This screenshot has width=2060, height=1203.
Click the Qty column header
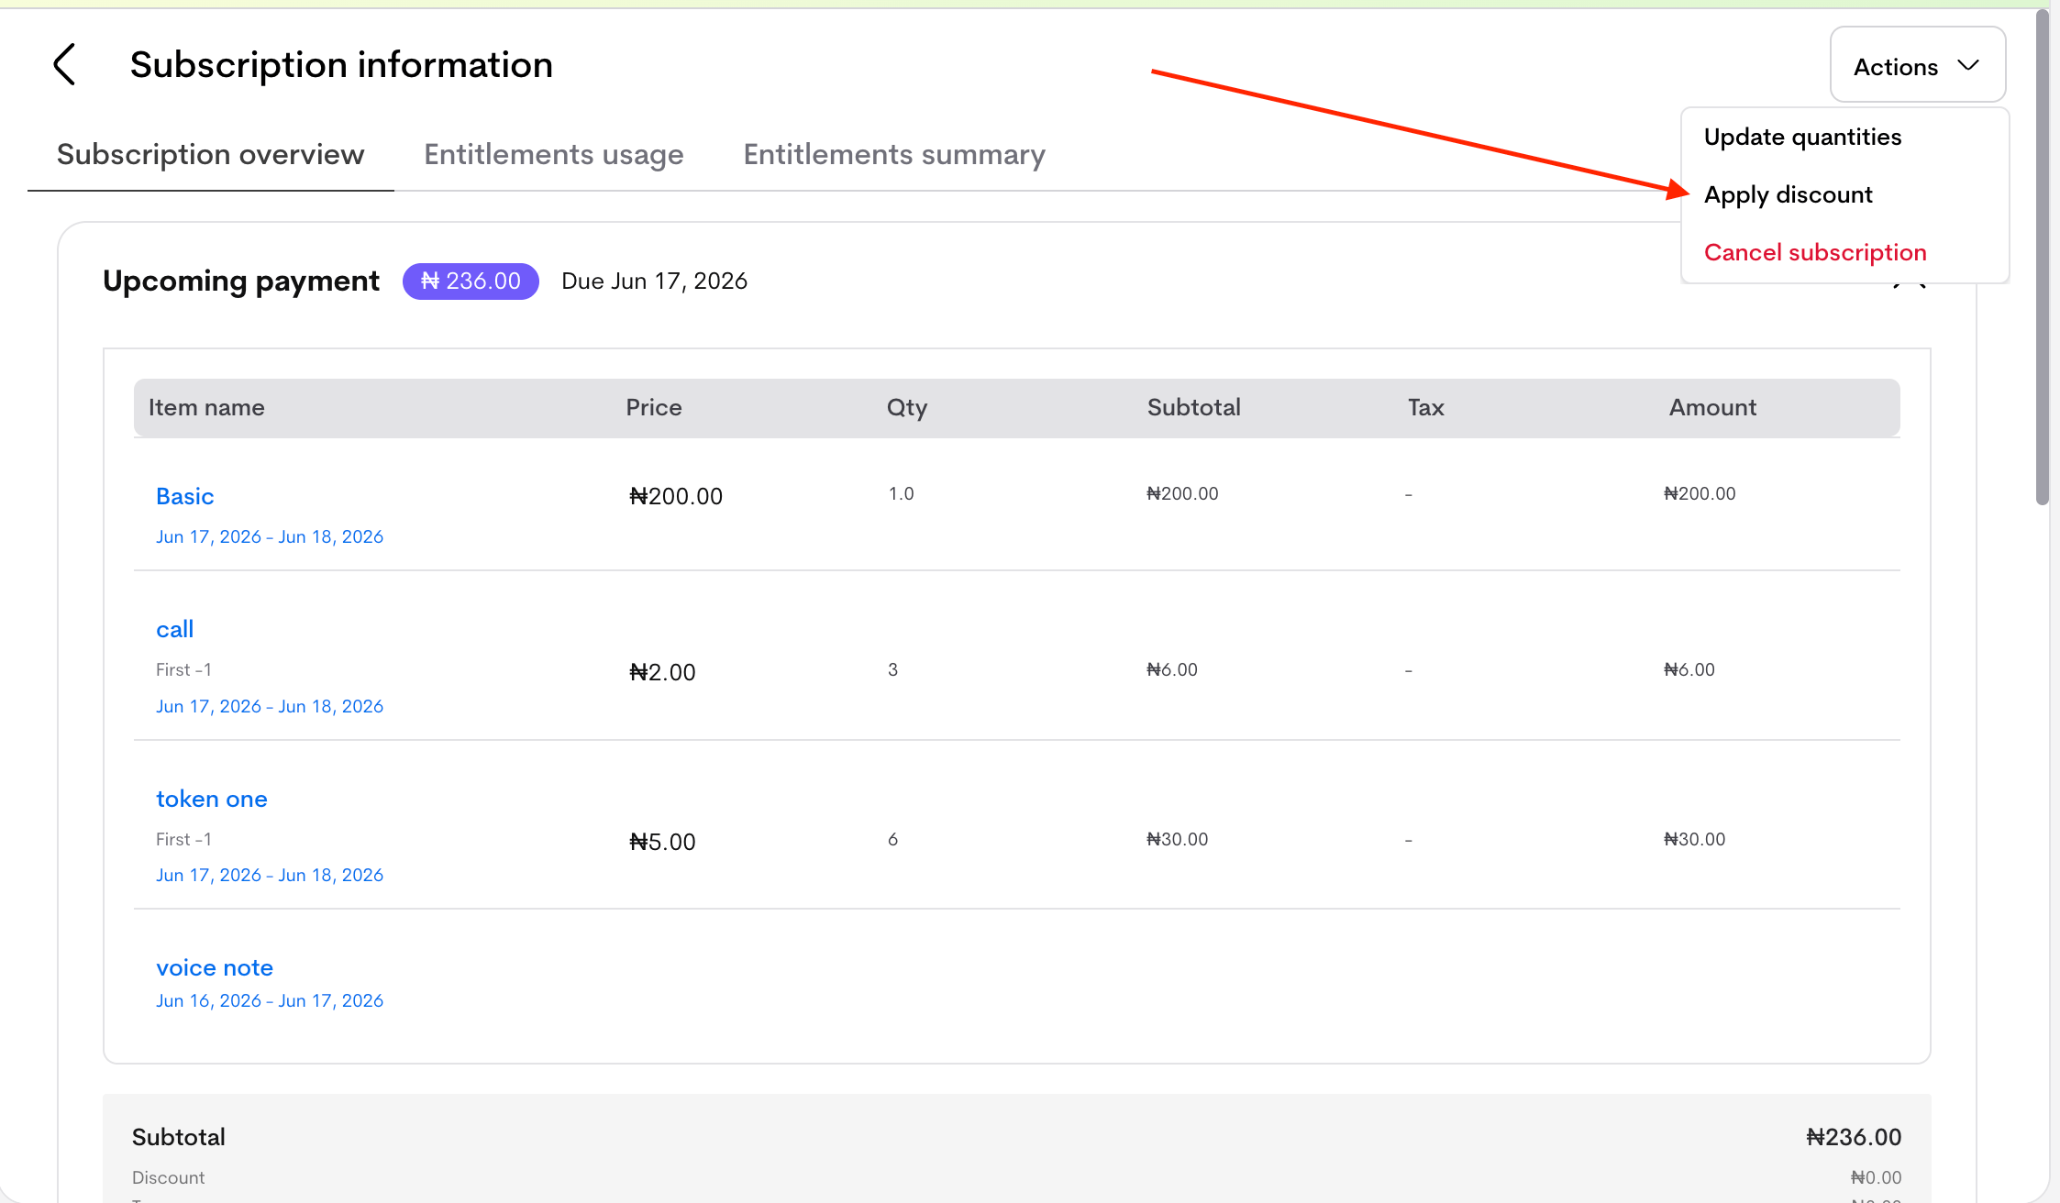click(x=907, y=407)
